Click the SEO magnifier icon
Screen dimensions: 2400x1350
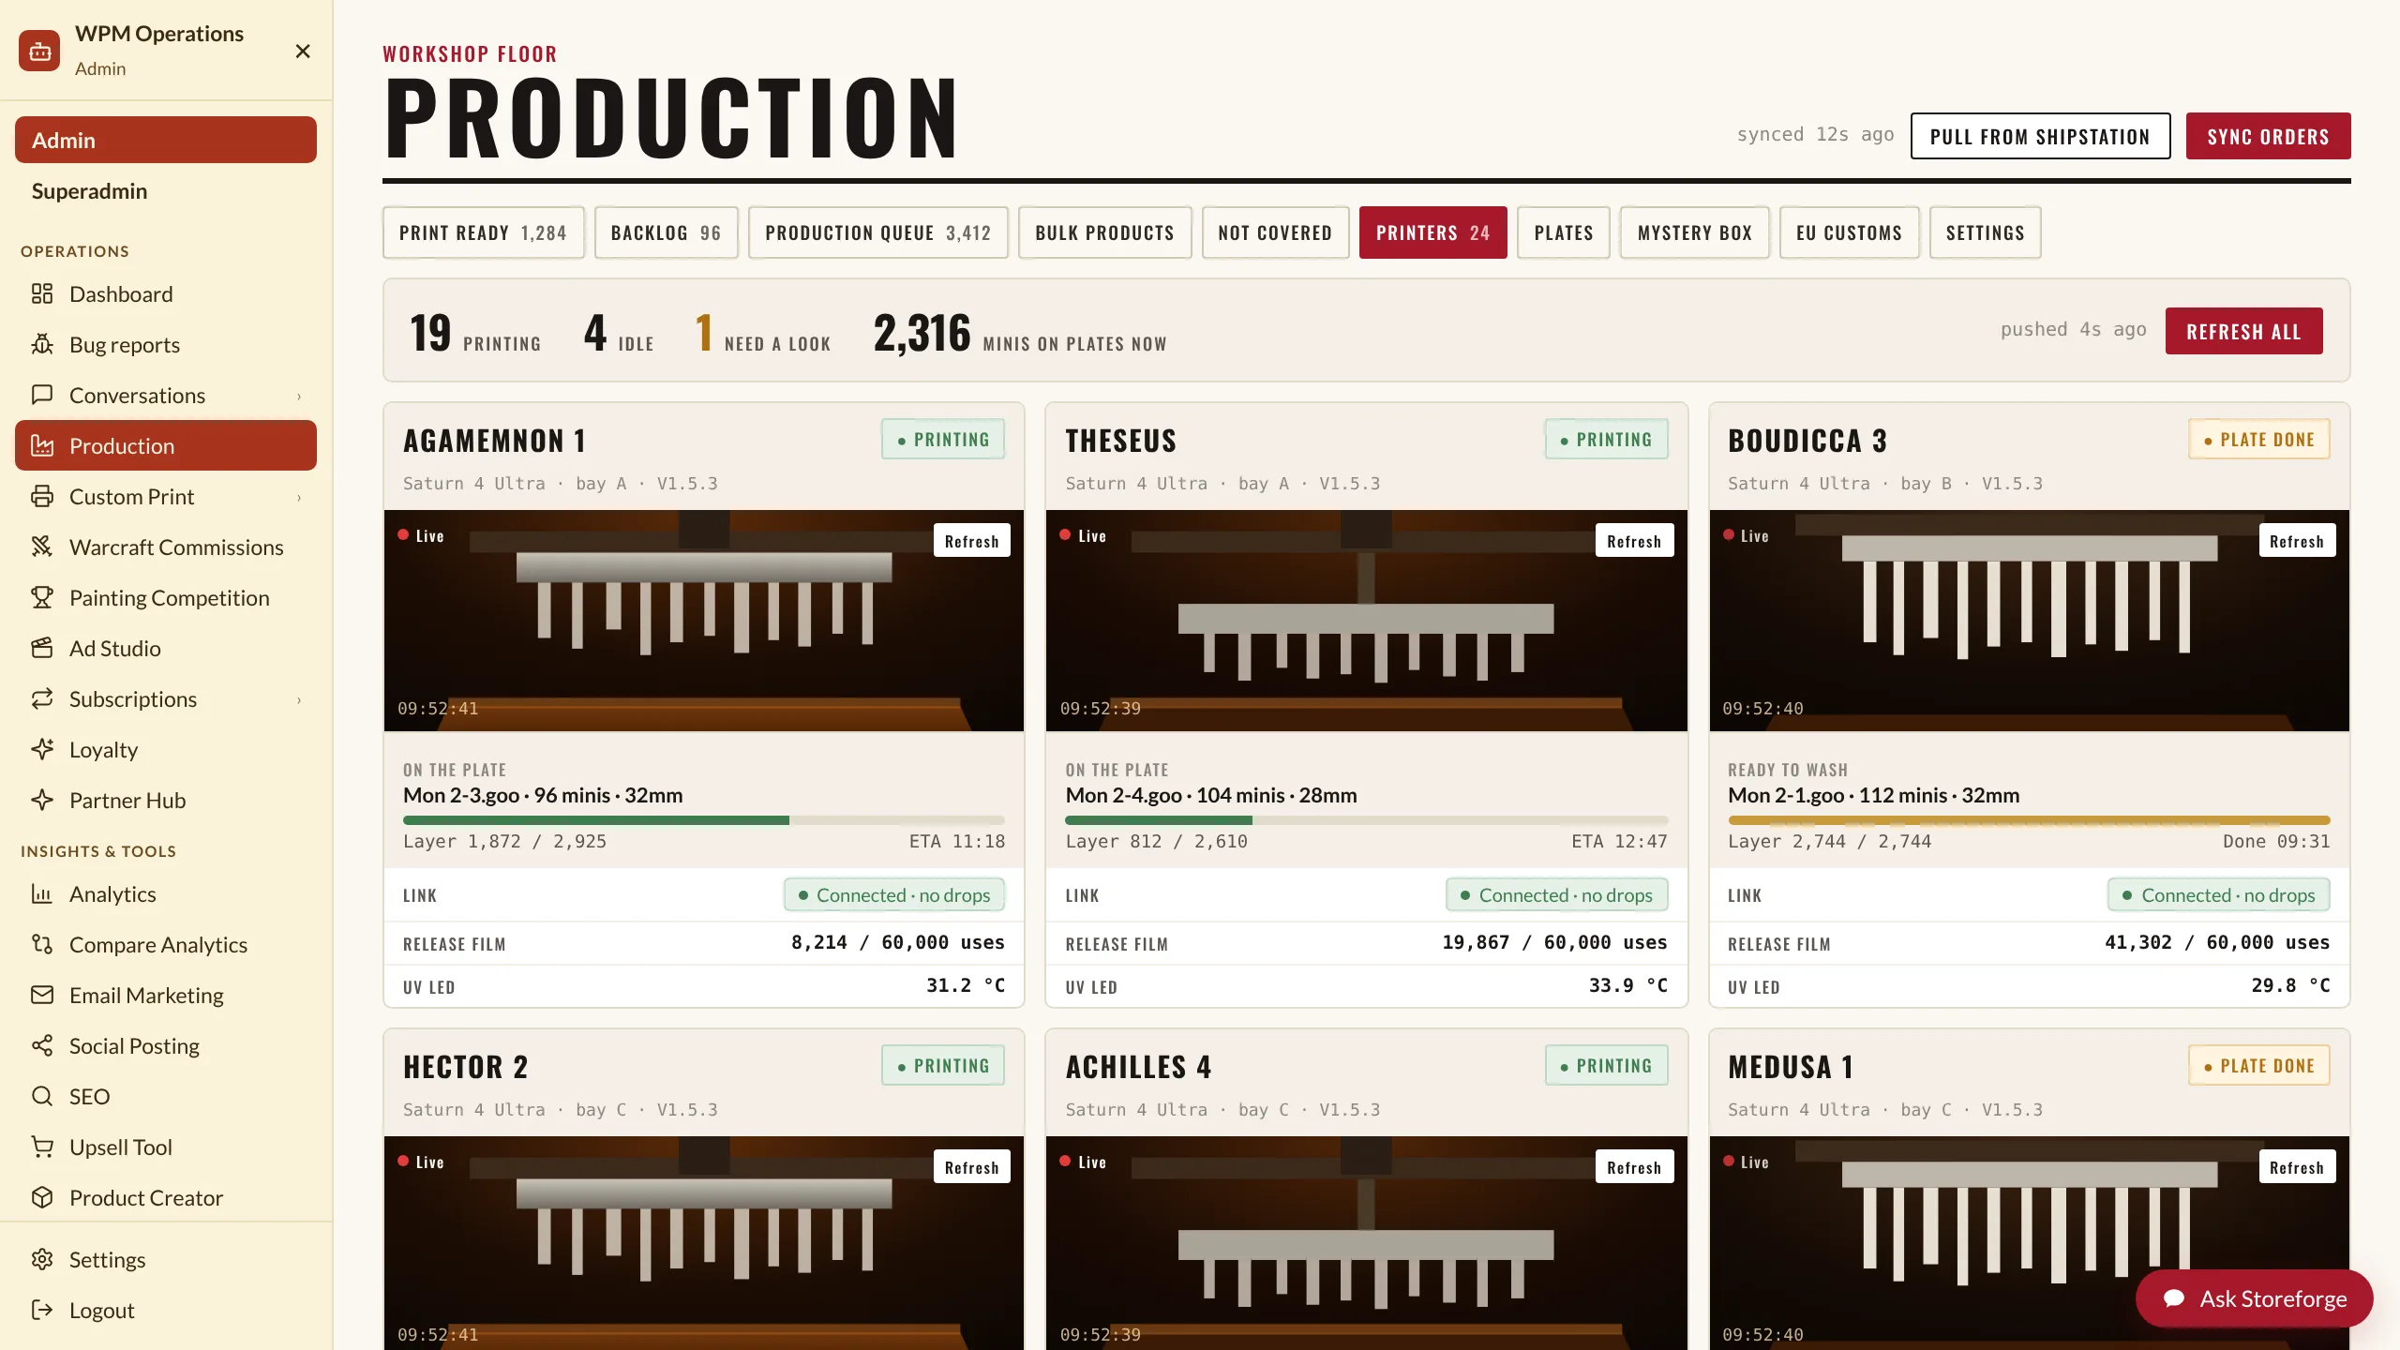[x=42, y=1097]
